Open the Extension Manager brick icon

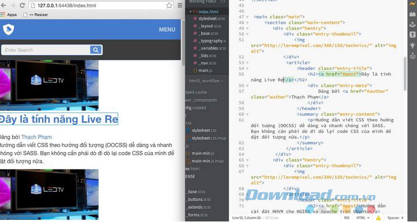coord(413,14)
